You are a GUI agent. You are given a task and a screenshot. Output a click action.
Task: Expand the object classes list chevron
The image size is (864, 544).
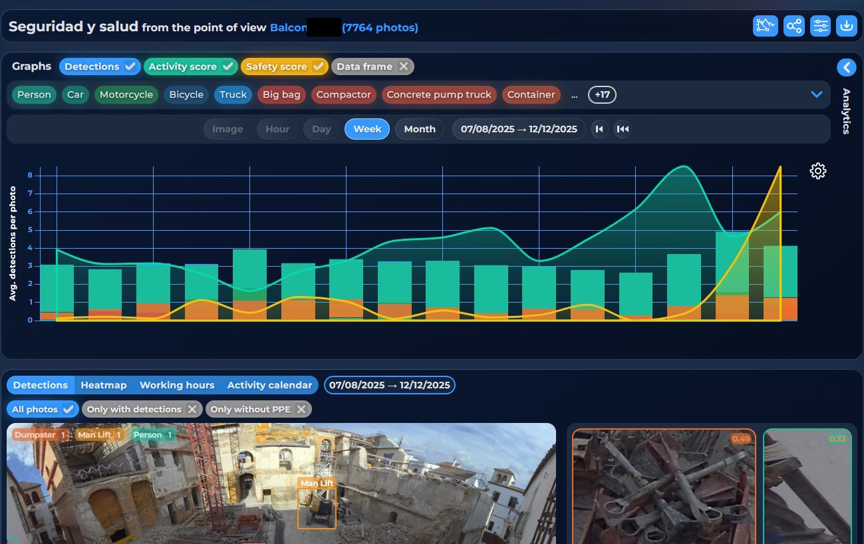pyautogui.click(x=817, y=94)
